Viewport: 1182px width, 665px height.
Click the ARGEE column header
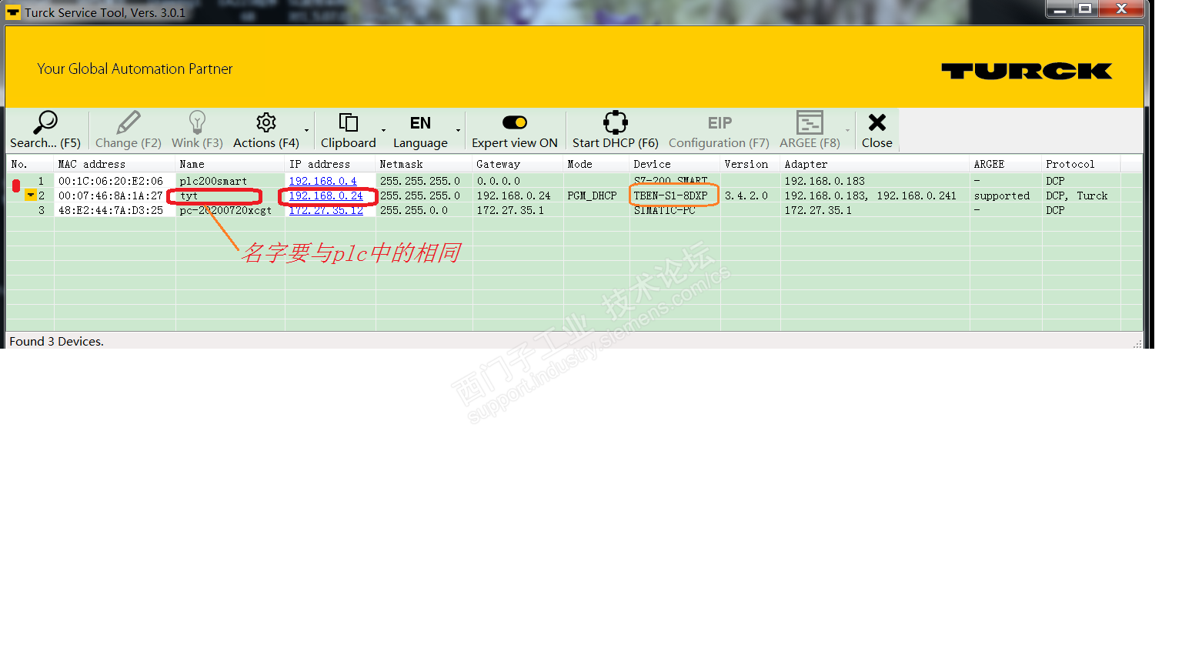click(x=1006, y=164)
